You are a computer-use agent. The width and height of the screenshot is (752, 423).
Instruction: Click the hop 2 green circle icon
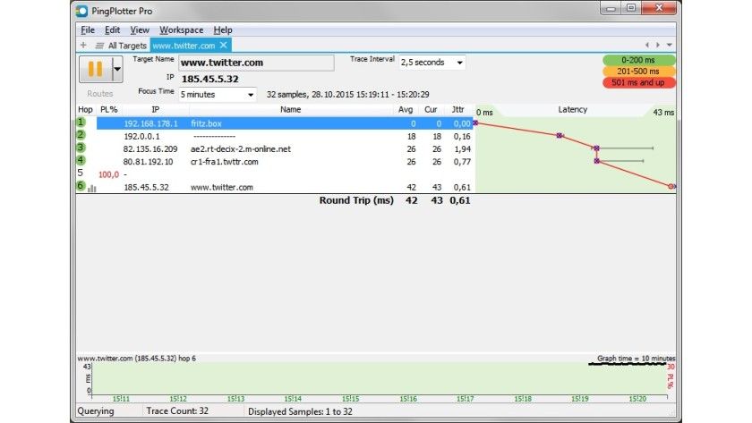click(81, 135)
